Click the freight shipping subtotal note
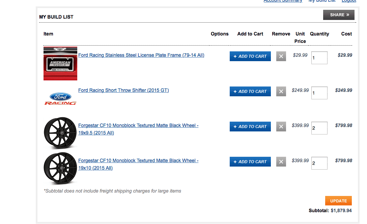The height and width of the screenshot is (224, 367). coord(112,191)
